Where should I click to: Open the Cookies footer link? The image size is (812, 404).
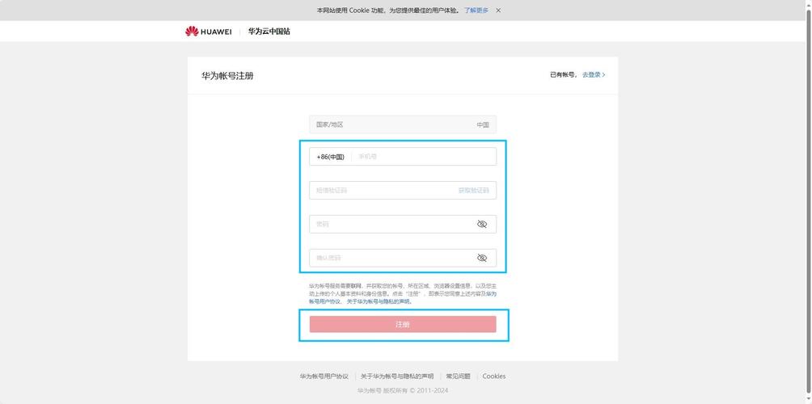[494, 377]
